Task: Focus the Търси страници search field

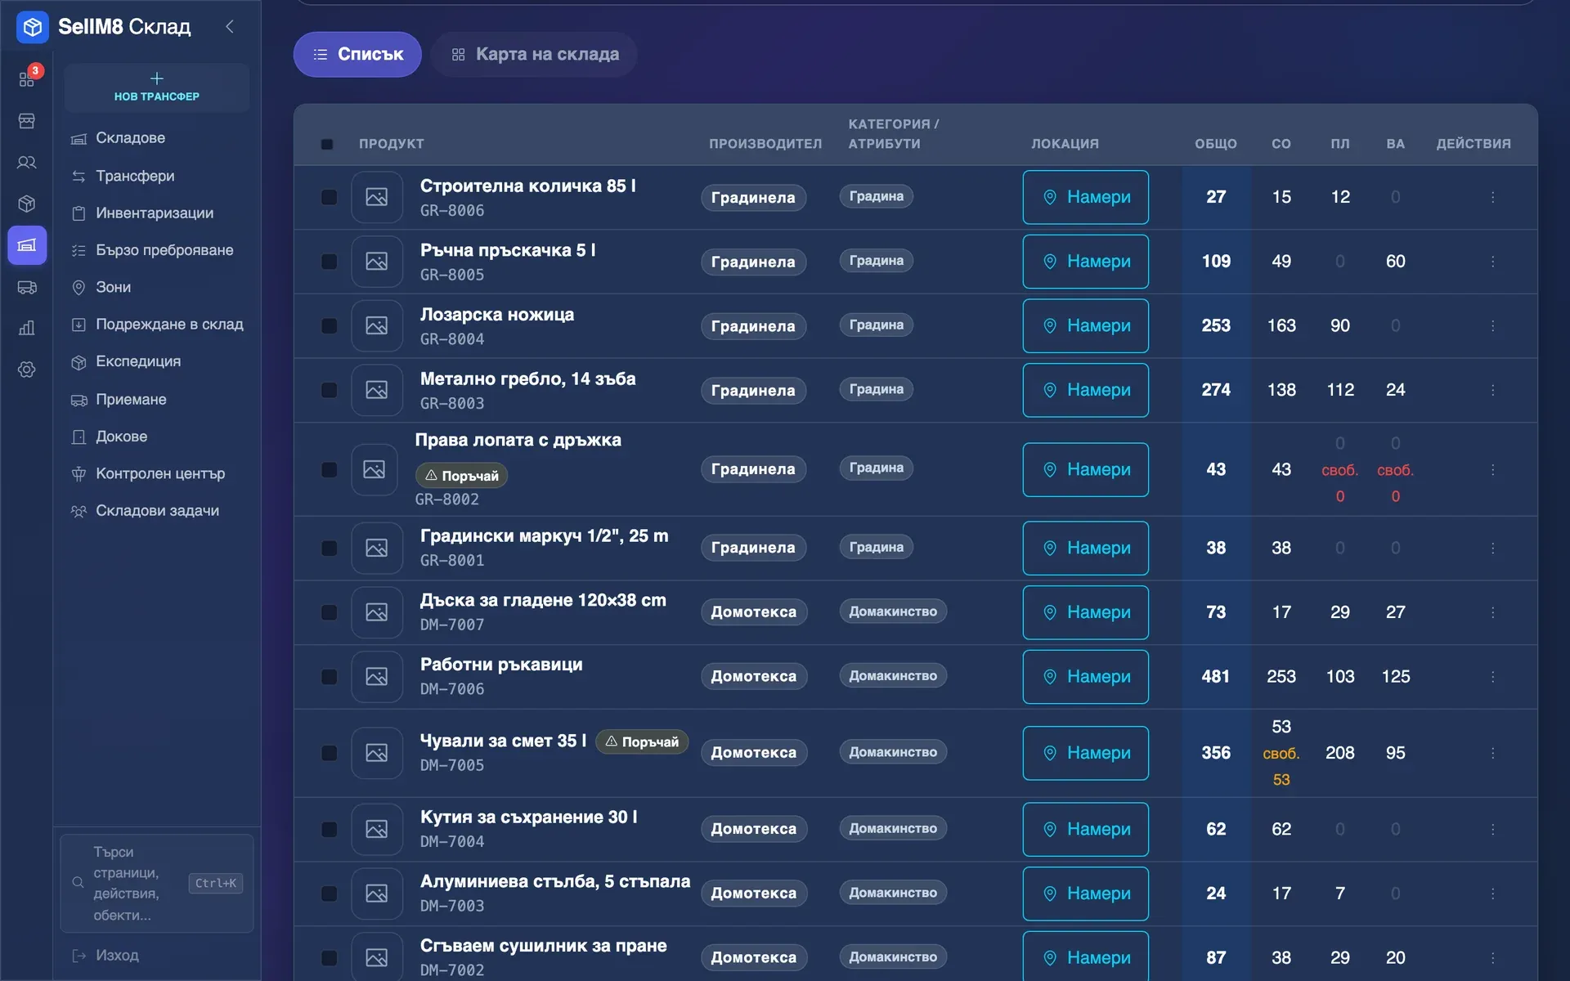Action: [157, 884]
